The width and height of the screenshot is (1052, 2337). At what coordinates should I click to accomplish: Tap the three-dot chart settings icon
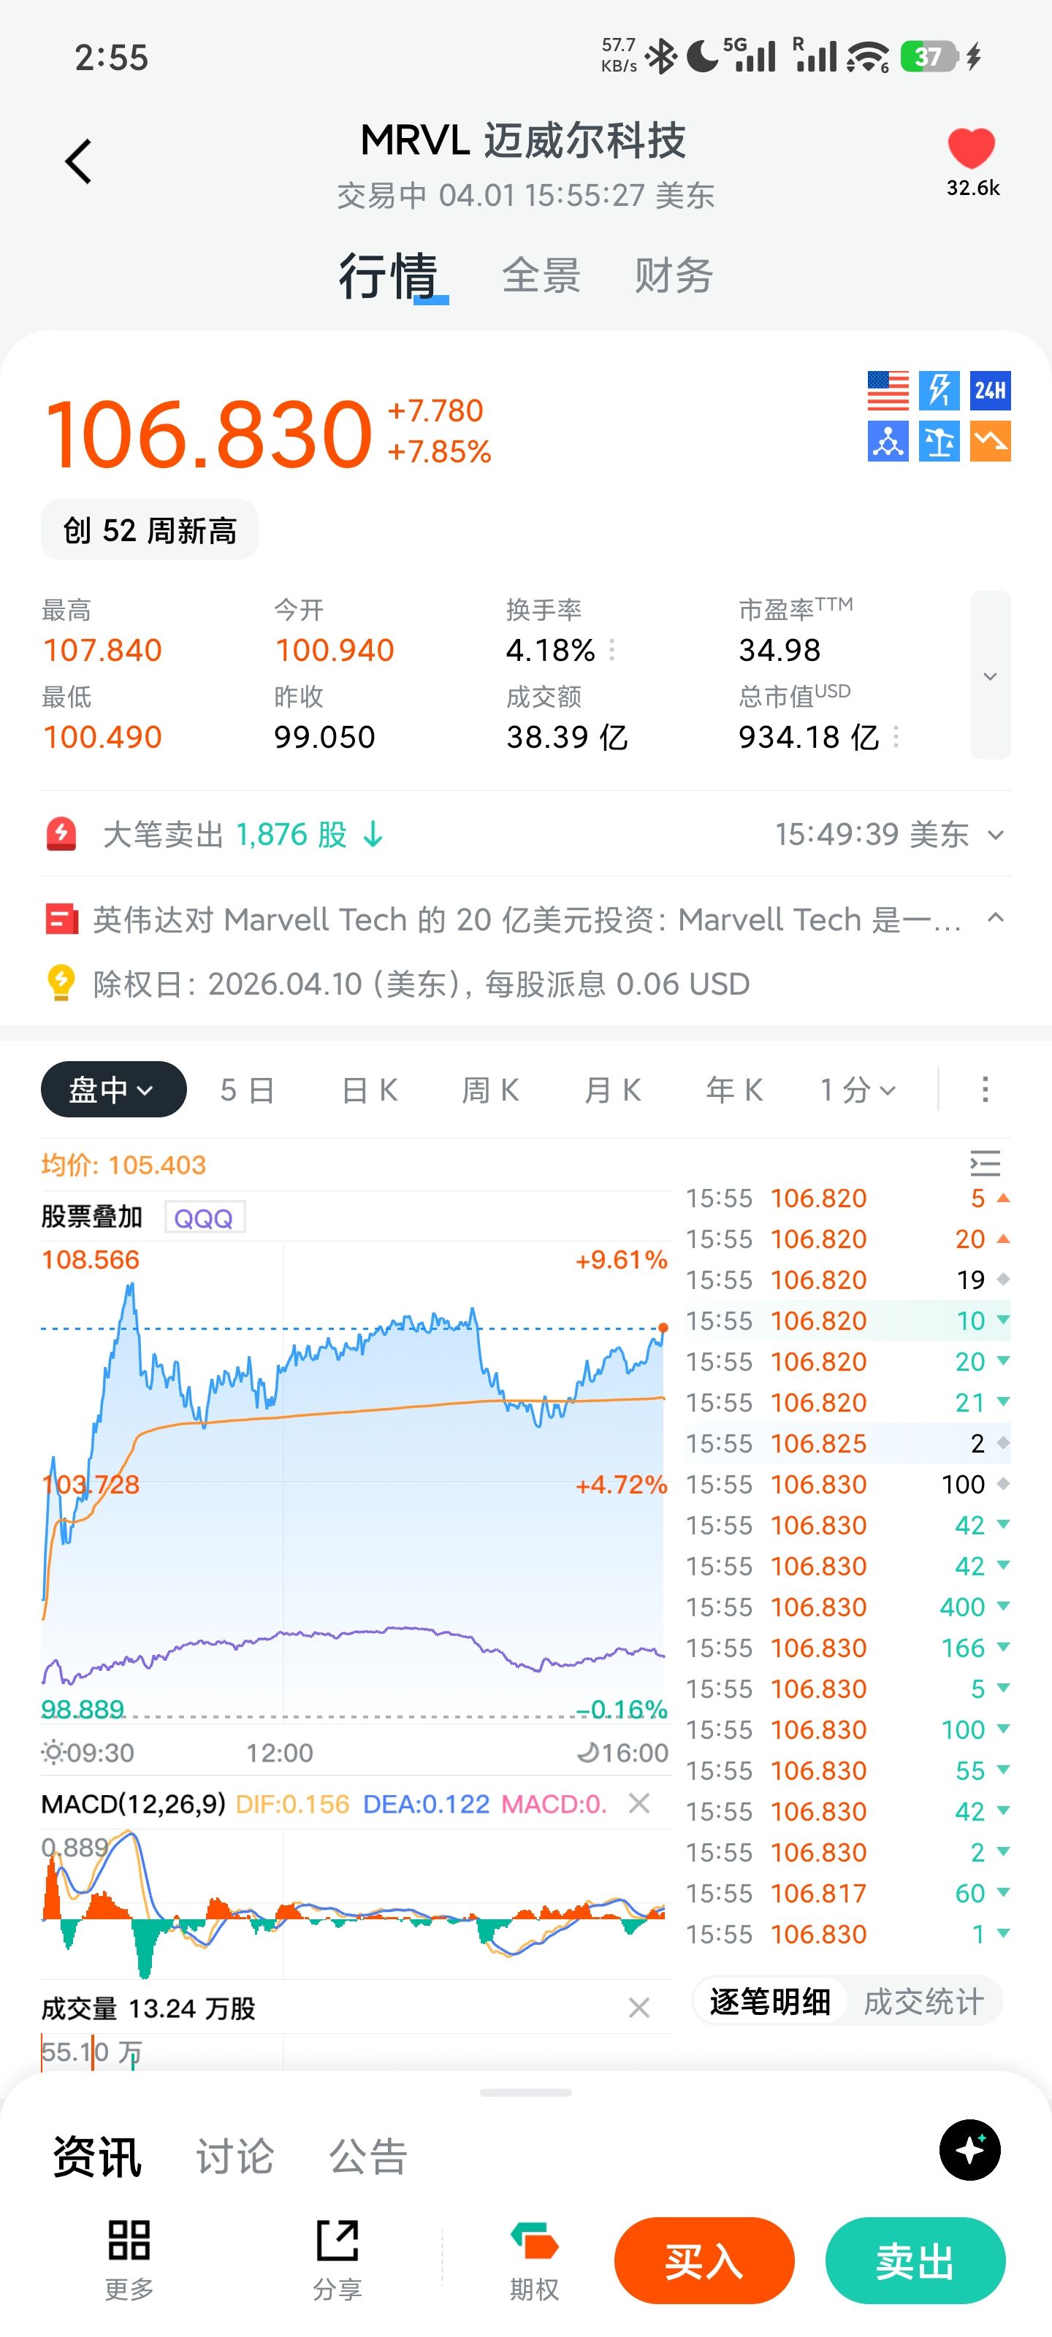pos(985,1090)
